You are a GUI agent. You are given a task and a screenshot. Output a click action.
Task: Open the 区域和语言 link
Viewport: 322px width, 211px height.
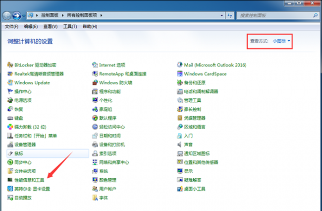pos(195,127)
